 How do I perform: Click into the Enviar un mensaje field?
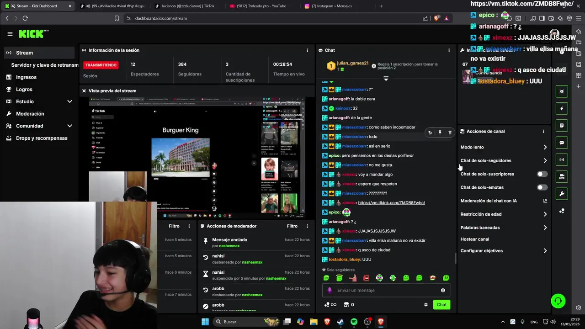tap(386, 290)
